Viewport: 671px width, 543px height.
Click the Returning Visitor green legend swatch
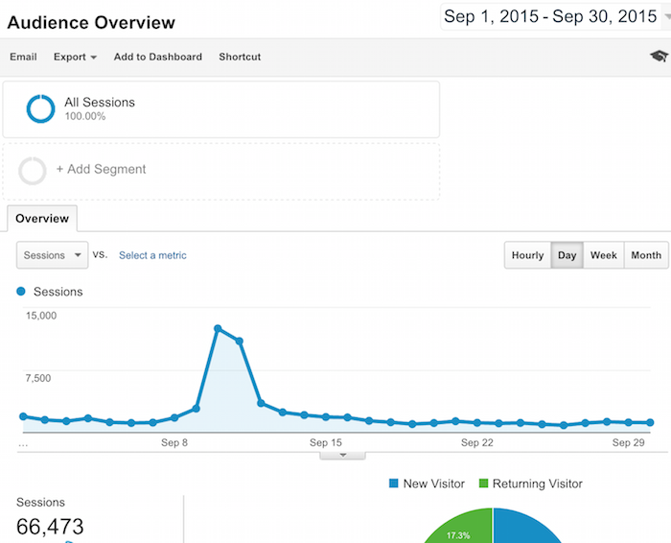point(483,484)
